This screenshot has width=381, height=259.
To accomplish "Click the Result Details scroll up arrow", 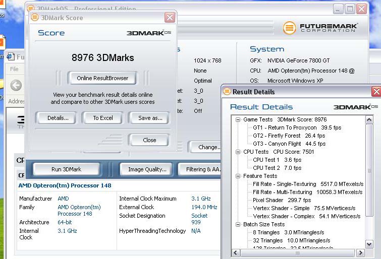I will (x=369, y=119).
